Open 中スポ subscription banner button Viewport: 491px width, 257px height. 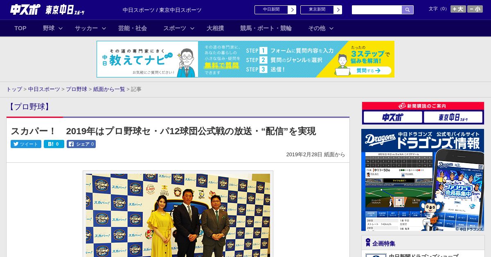tap(393, 117)
